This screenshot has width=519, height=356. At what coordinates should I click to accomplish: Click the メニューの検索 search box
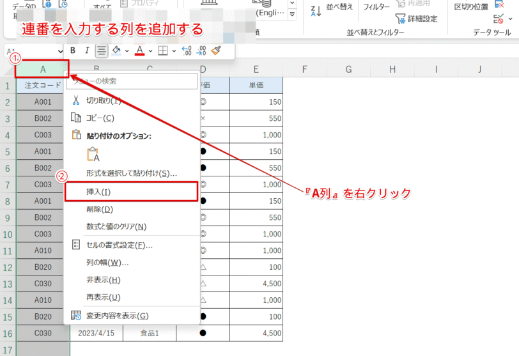coord(132,81)
